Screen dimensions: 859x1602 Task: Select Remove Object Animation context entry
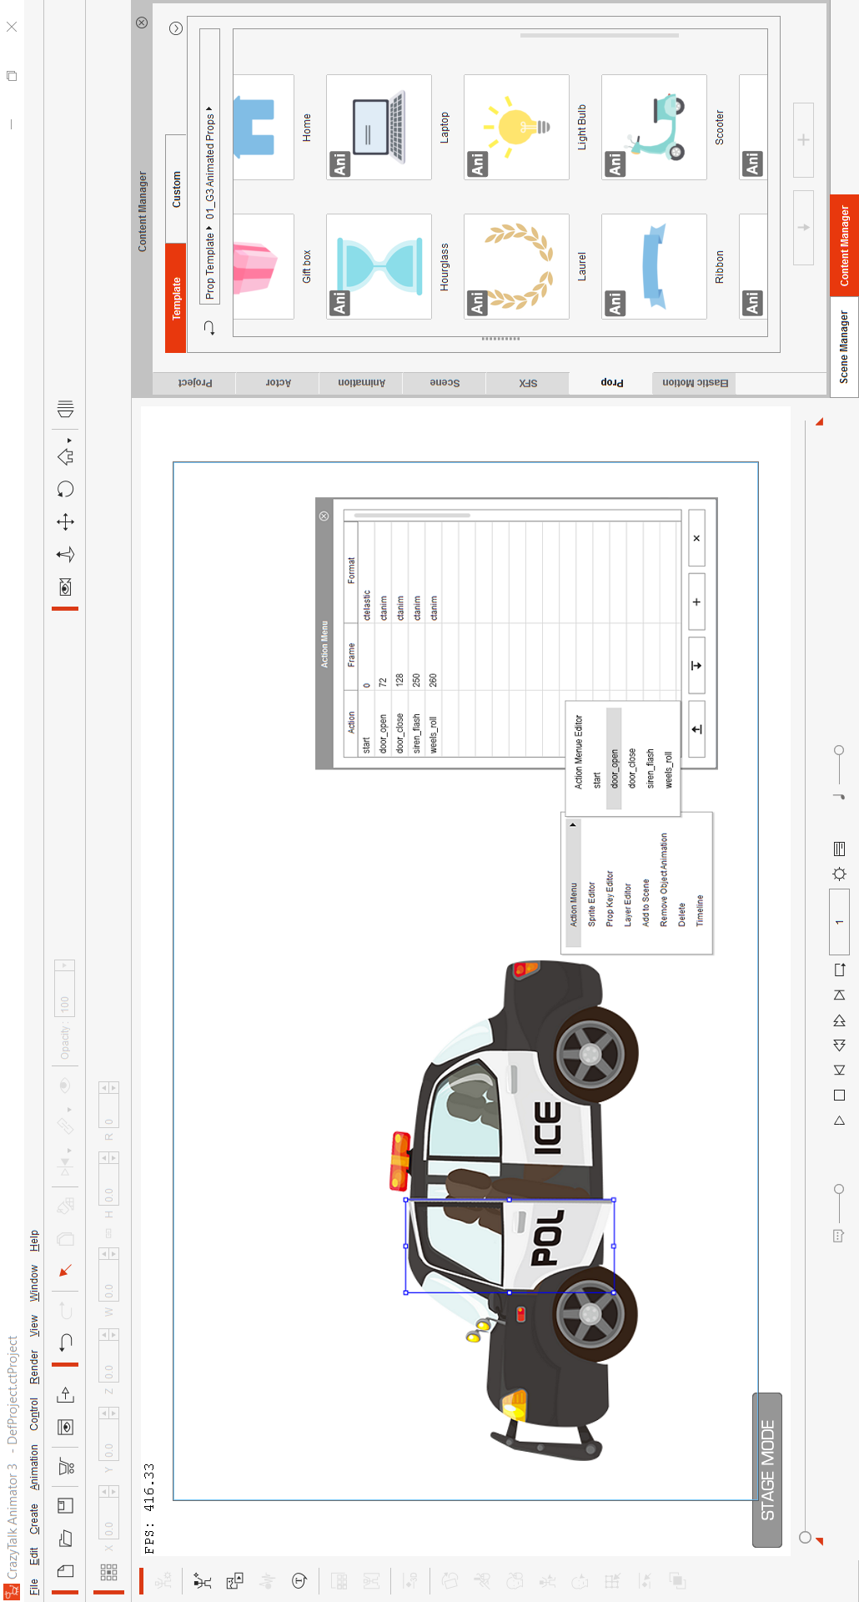(665, 879)
